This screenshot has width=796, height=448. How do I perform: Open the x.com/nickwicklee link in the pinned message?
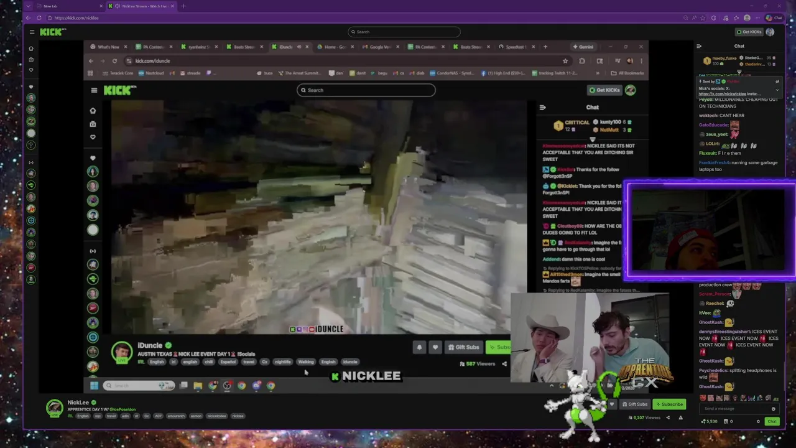721,94
